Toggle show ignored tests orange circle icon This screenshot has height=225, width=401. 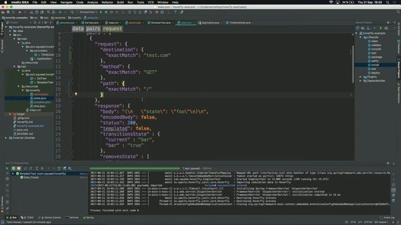(x=19, y=168)
